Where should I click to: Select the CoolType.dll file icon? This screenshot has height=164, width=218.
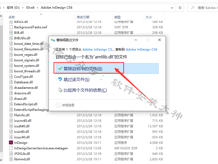(x=11, y=76)
